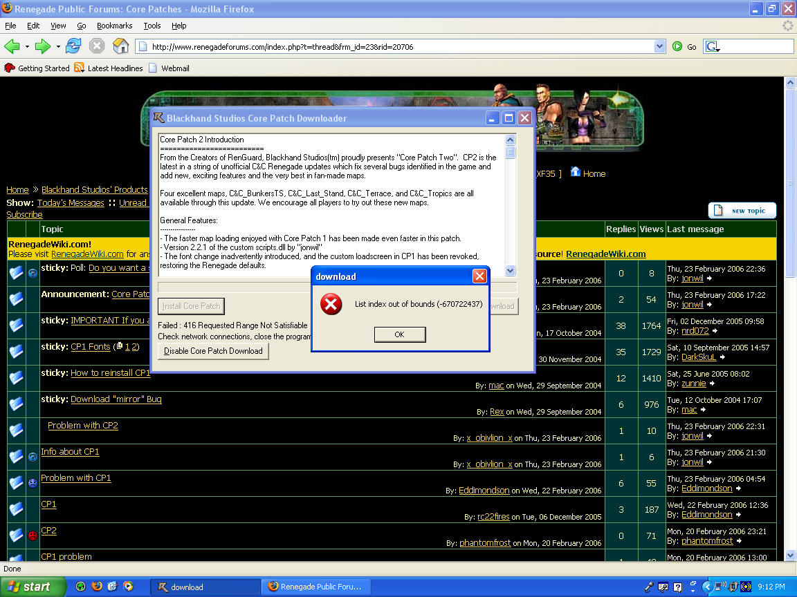
Task: Open the Bookmarks menu
Action: coord(114,26)
